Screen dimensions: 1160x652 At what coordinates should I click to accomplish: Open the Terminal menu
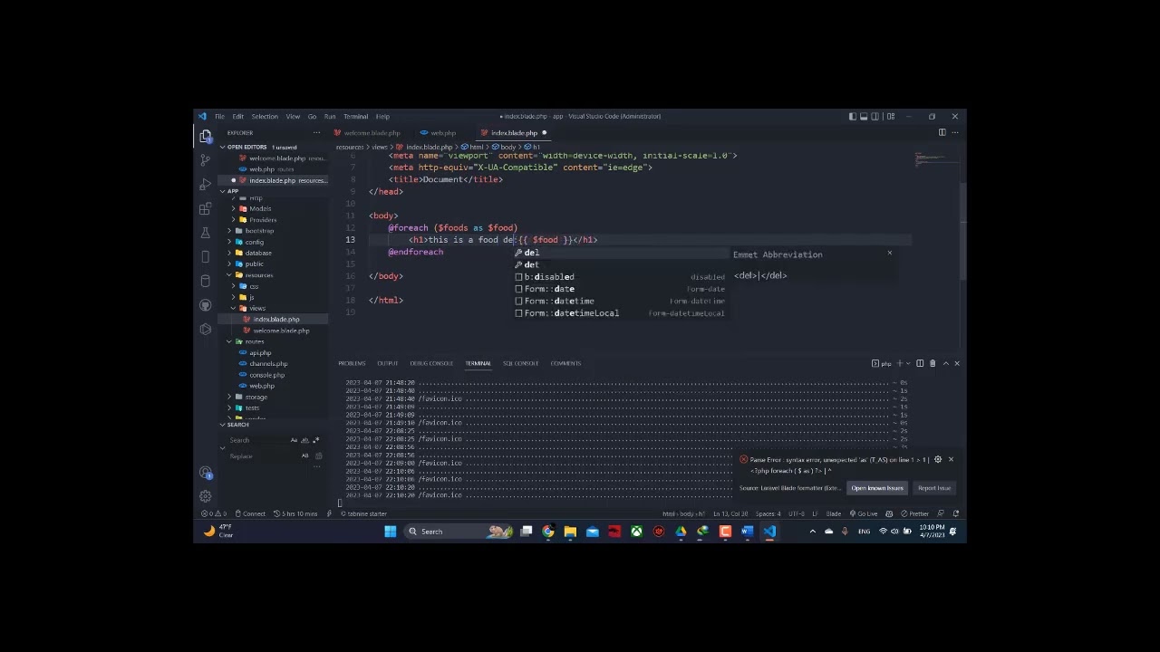click(355, 116)
